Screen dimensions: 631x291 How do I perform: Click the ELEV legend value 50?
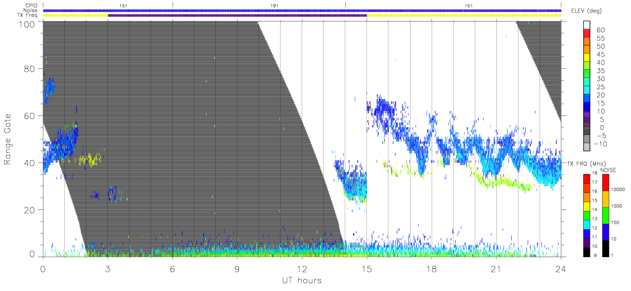click(x=600, y=46)
